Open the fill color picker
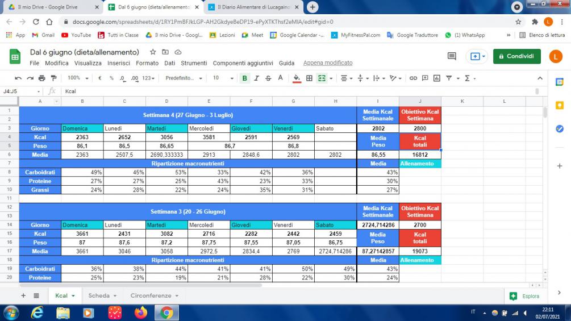 (297, 78)
